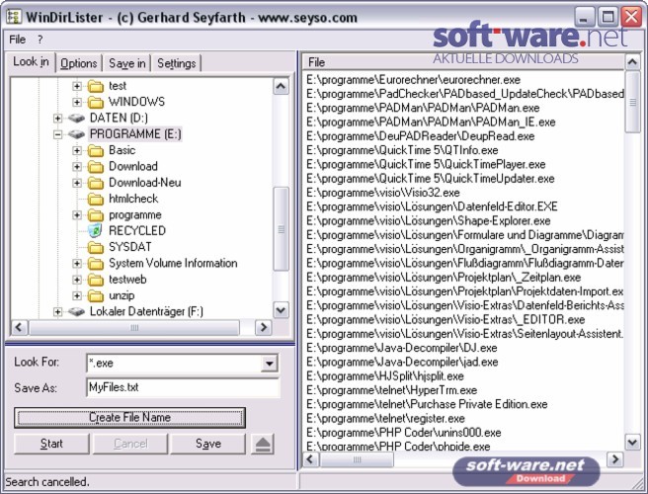This screenshot has width=648, height=494.
Task: Click the folder tree horizontal scrollbar thumb
Action: coord(134,328)
